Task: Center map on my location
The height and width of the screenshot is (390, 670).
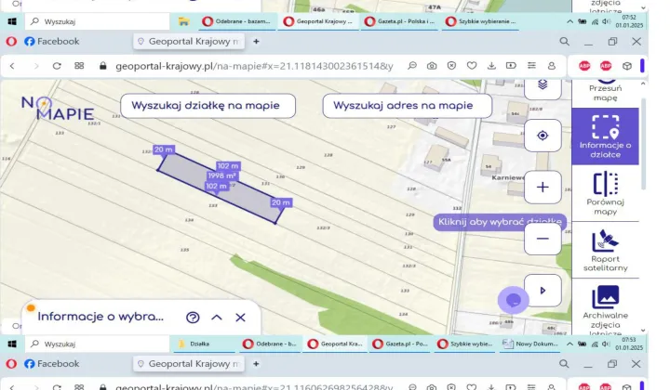Action: pyautogui.click(x=543, y=136)
